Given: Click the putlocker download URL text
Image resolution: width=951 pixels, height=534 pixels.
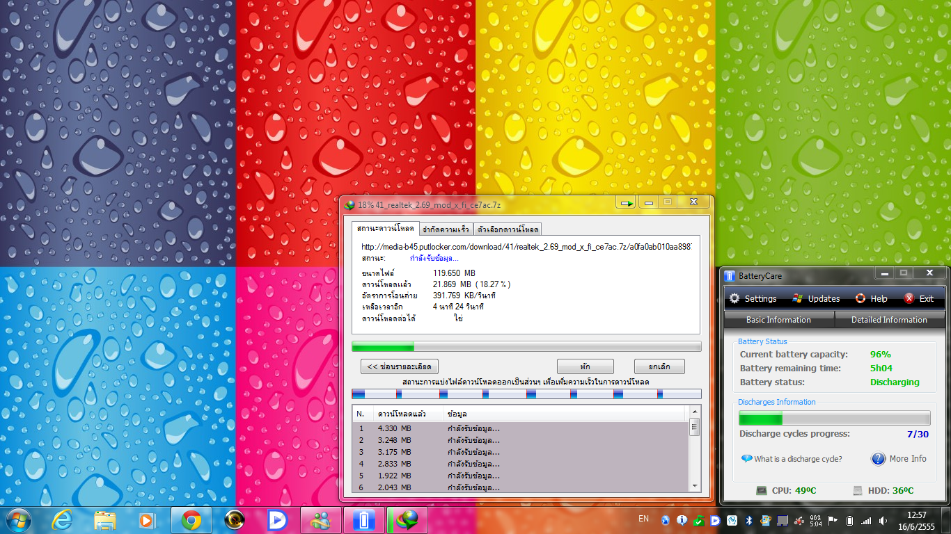Looking at the screenshot, I should pos(526,247).
